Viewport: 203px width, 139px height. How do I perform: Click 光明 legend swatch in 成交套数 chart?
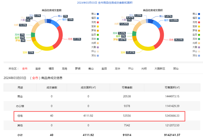pos(95,43)
